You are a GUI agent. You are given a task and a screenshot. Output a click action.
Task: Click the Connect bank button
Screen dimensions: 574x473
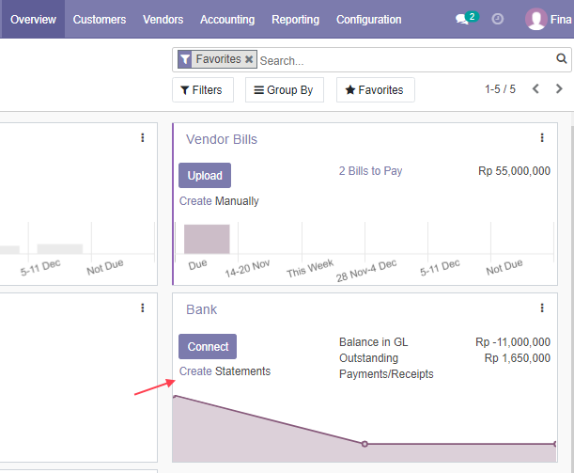[x=208, y=347]
